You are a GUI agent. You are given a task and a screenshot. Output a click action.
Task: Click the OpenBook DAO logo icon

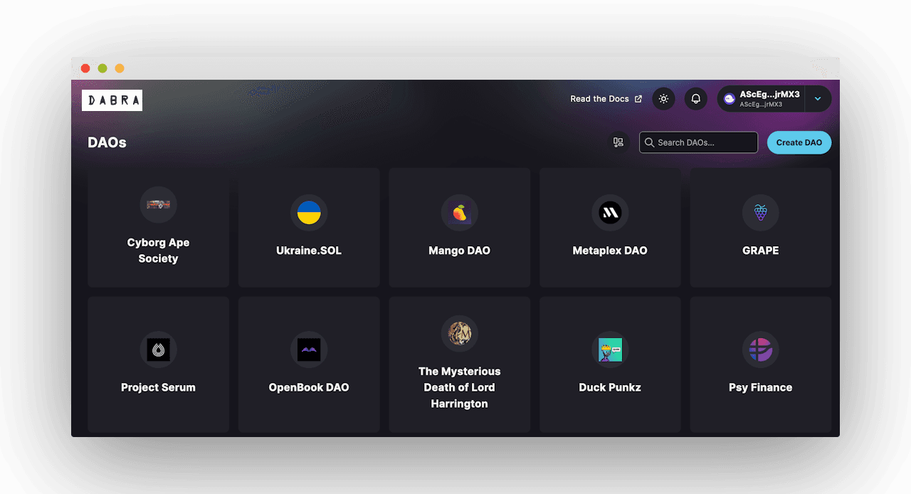309,350
